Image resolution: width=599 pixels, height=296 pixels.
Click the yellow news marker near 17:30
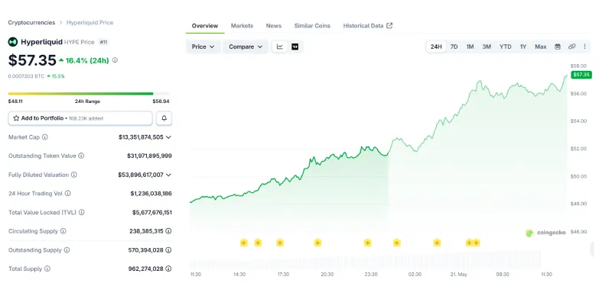[280, 243]
